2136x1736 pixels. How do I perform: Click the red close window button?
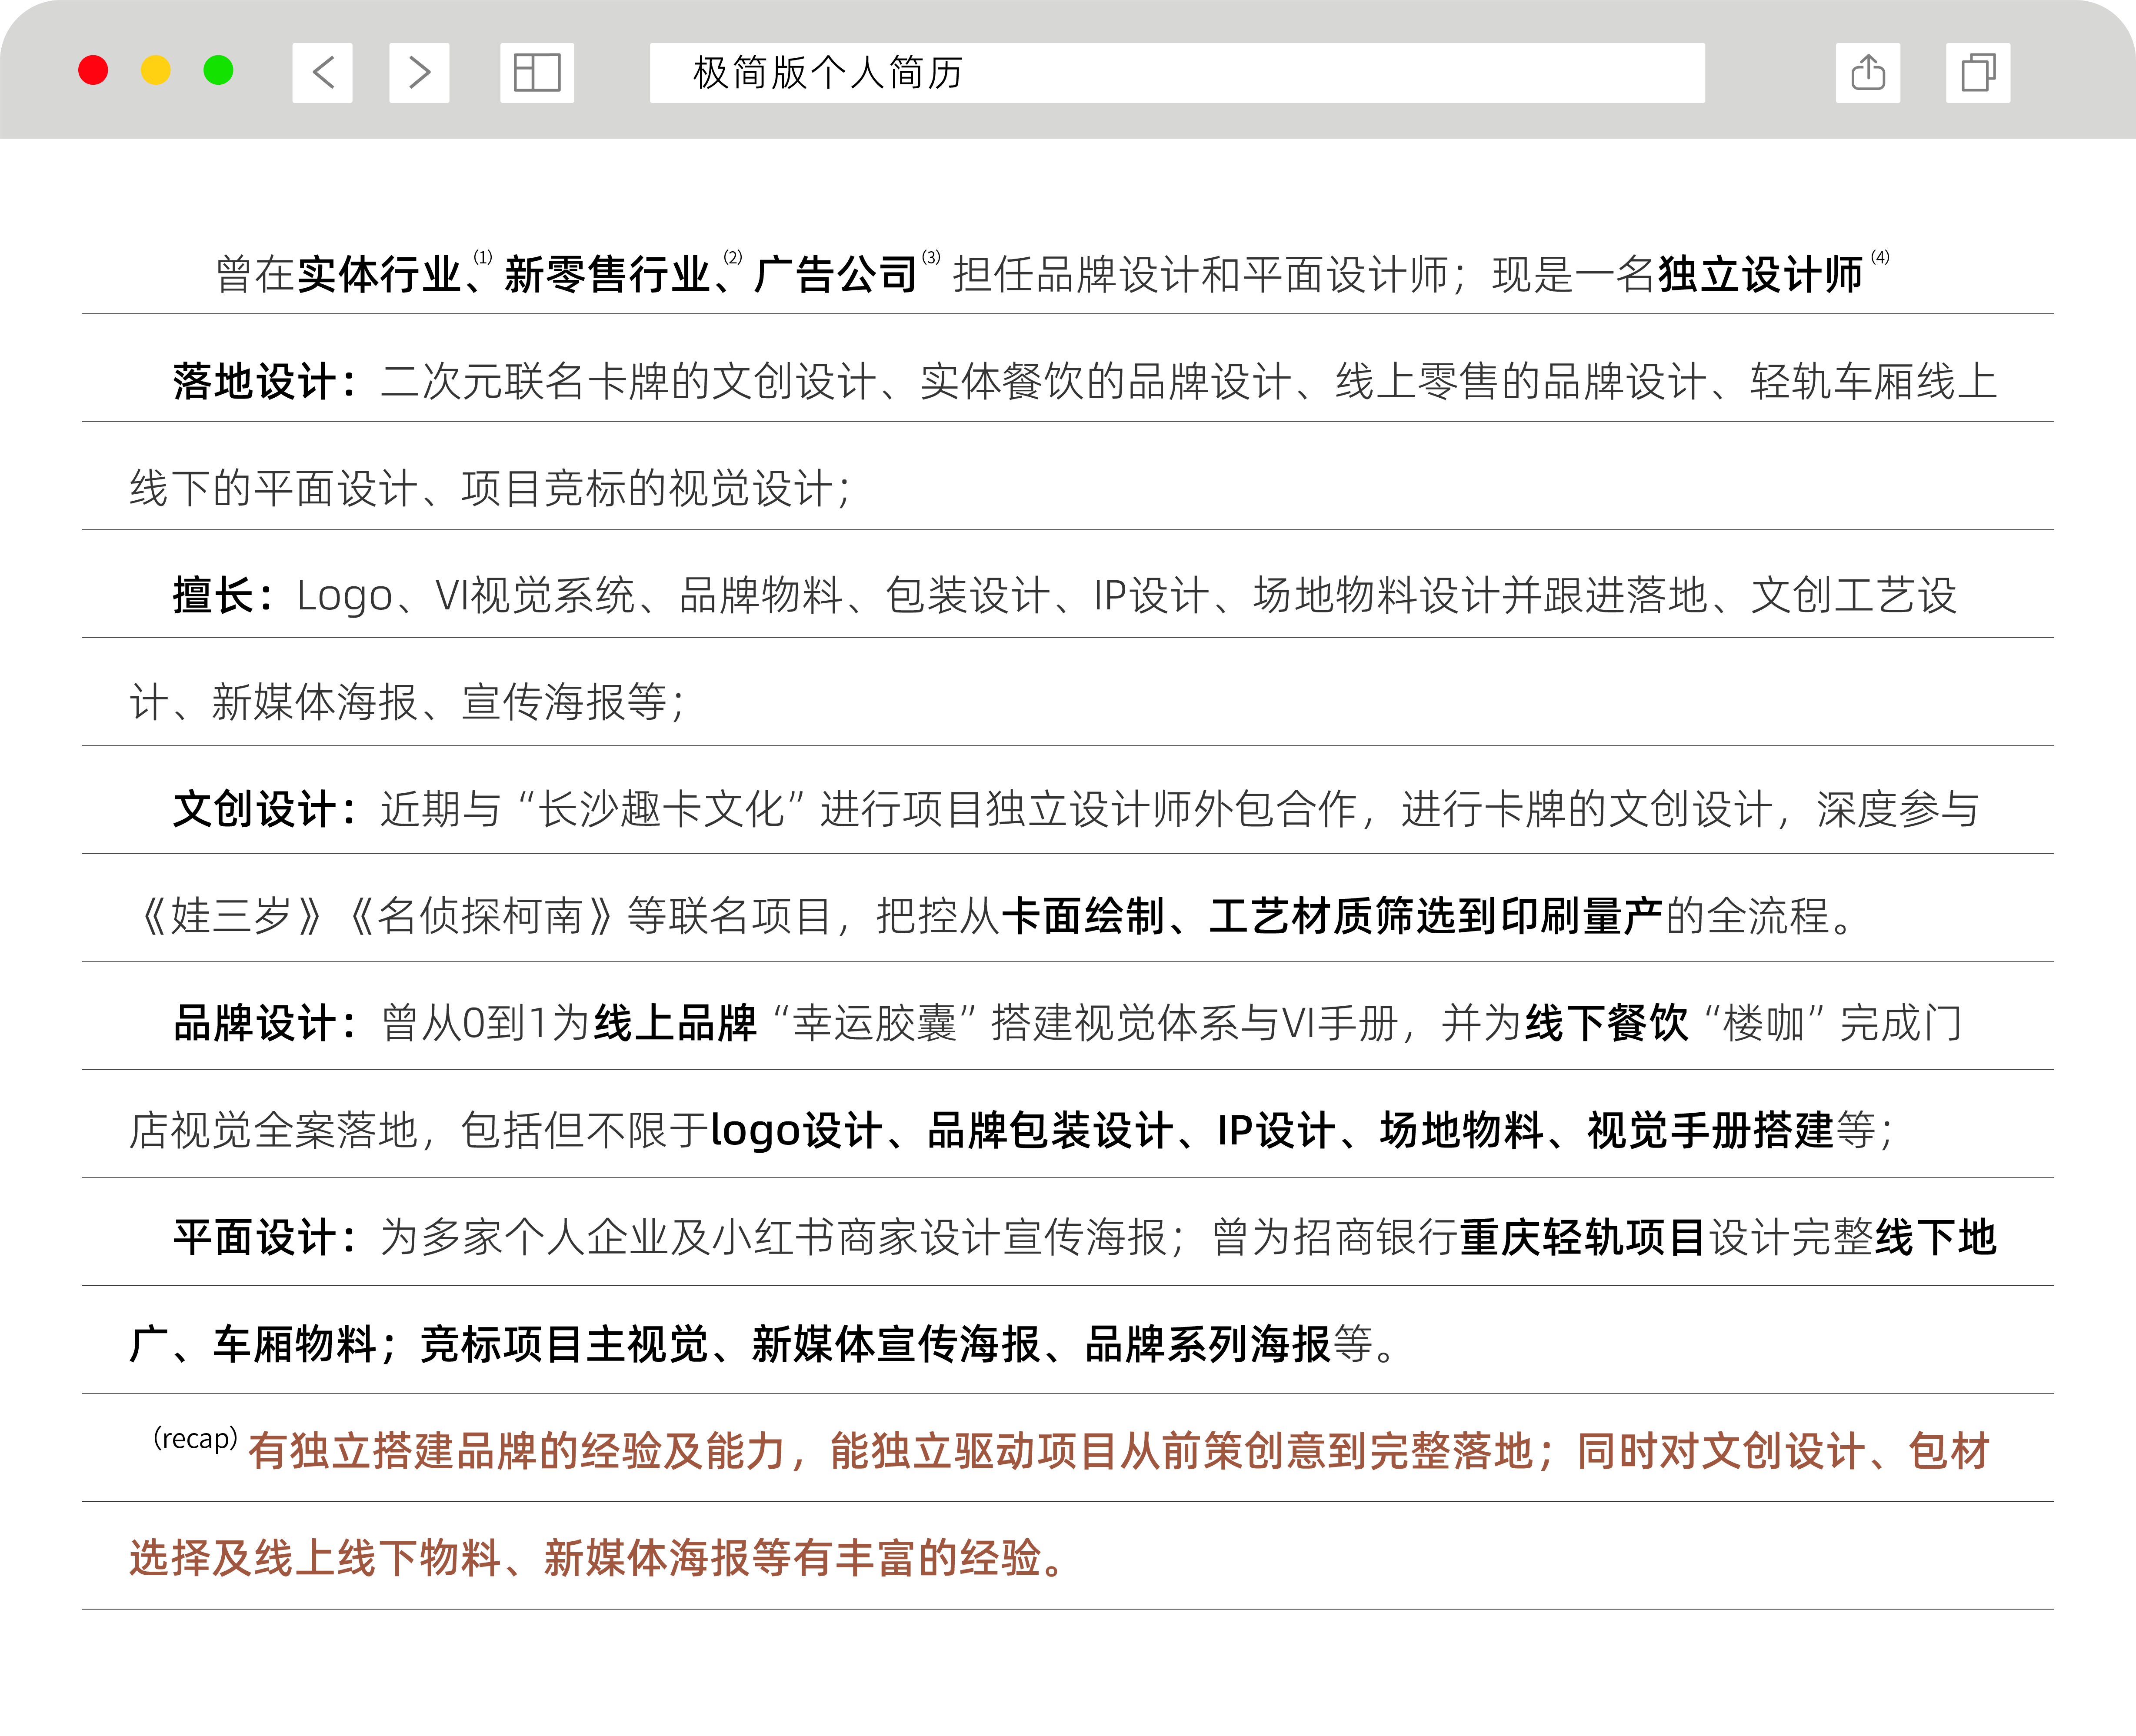[93, 71]
